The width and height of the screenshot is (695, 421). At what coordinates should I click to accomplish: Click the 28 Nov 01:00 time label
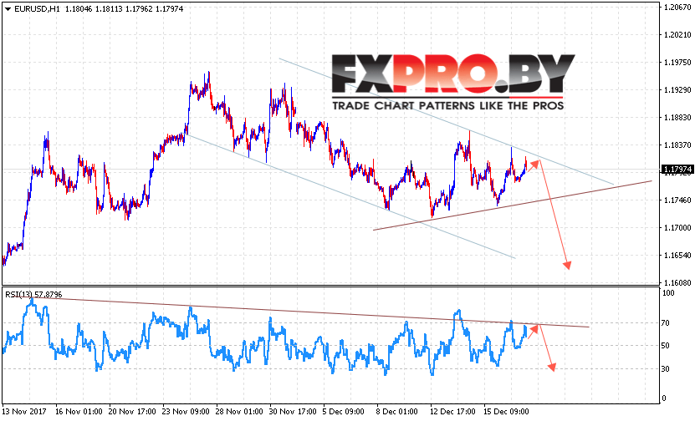click(239, 412)
